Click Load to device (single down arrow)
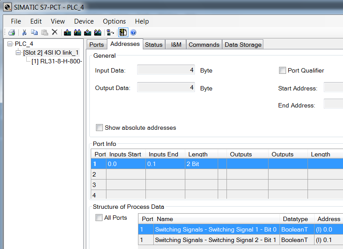 pyautogui.click(x=67, y=32)
